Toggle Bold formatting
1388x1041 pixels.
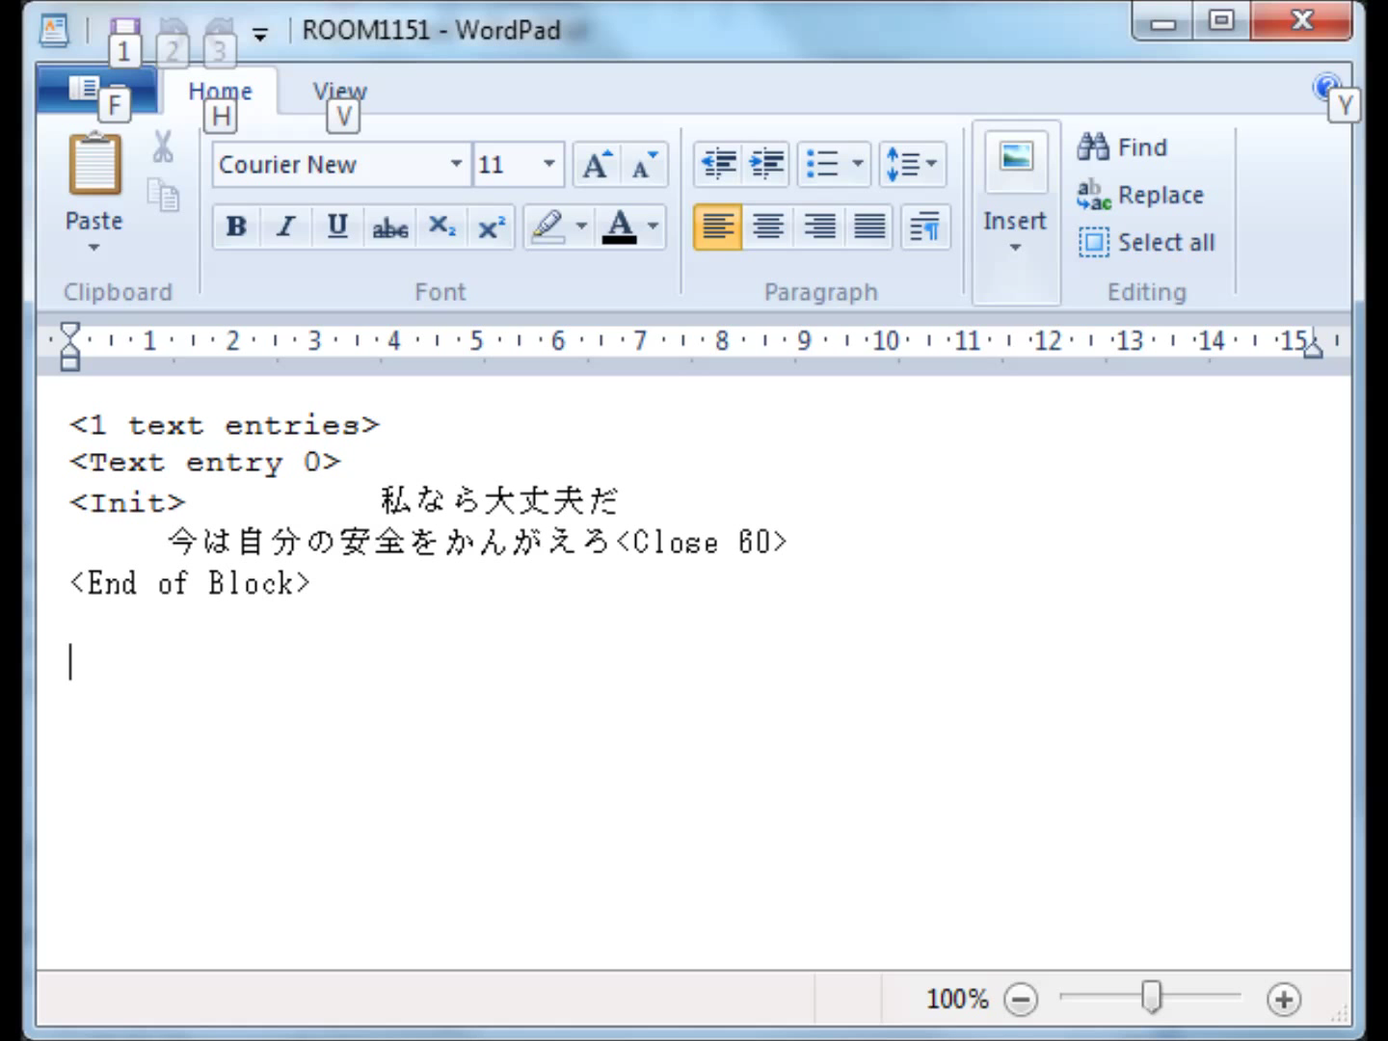pos(236,227)
